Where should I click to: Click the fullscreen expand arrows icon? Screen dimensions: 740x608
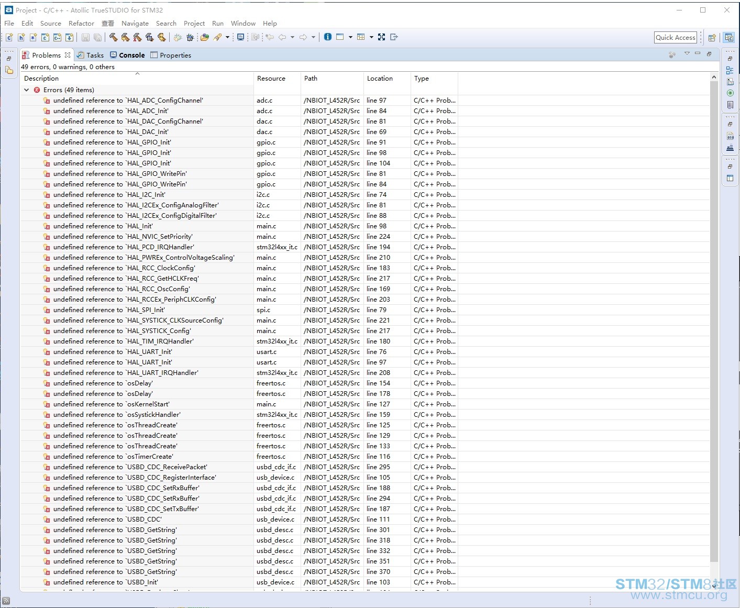click(381, 37)
